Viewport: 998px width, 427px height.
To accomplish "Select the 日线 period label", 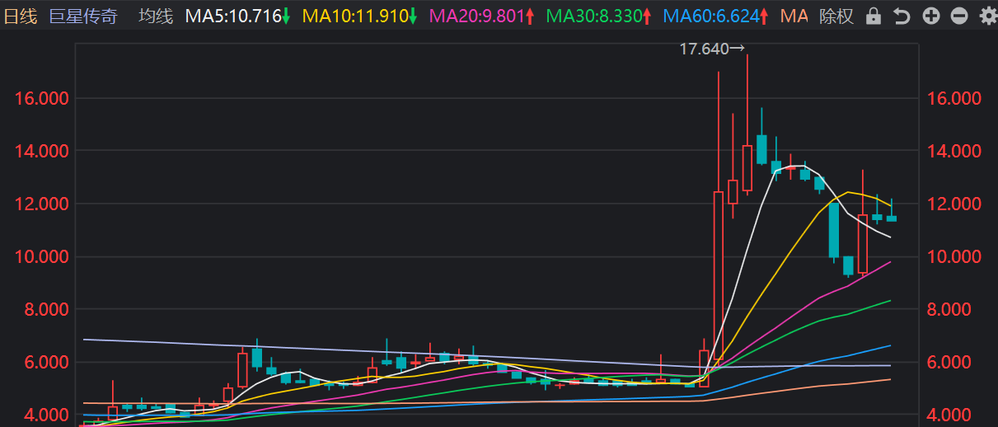I will click(x=20, y=16).
